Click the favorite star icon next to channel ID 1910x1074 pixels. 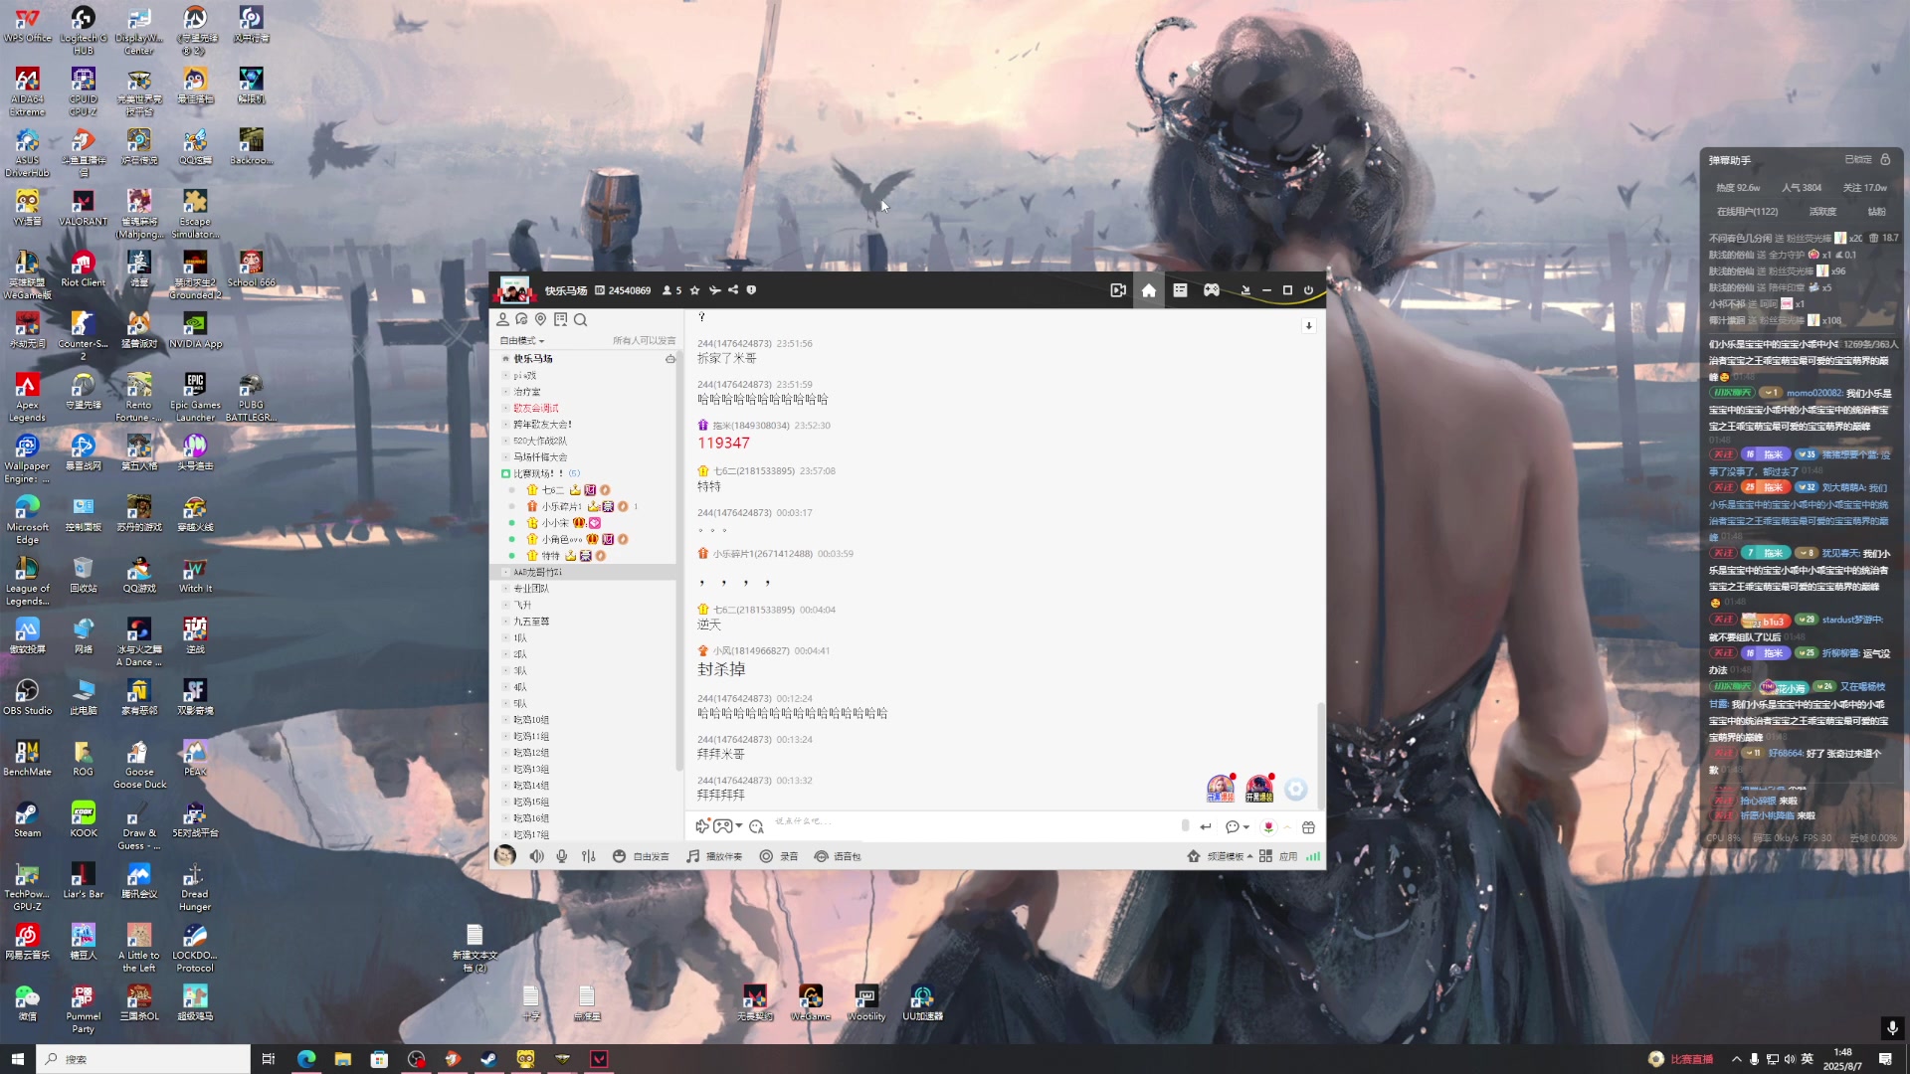[x=694, y=290]
